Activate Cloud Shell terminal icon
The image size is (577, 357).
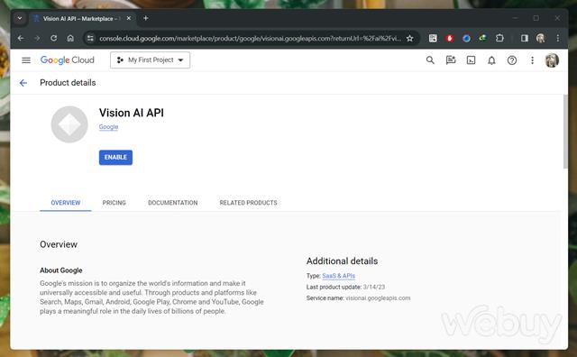(471, 60)
